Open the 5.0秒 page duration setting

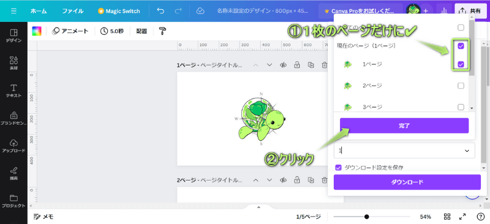(112, 31)
